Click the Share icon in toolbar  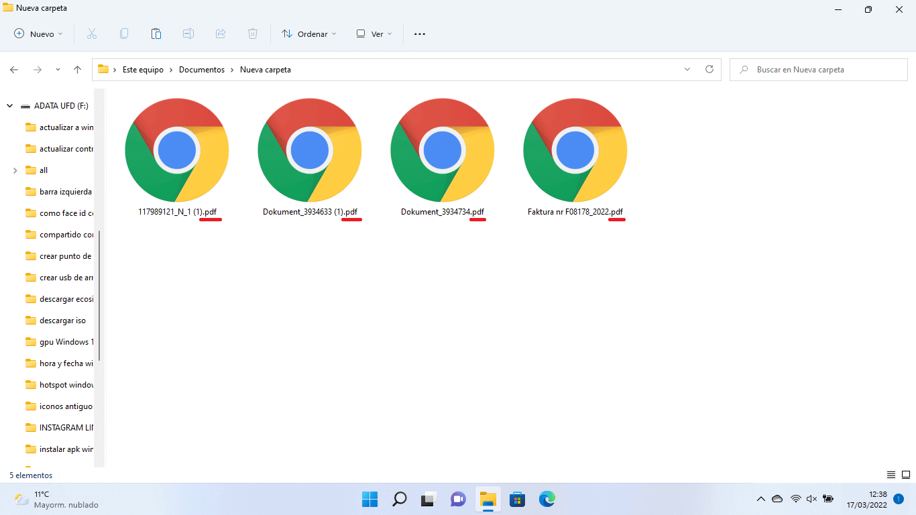(221, 34)
